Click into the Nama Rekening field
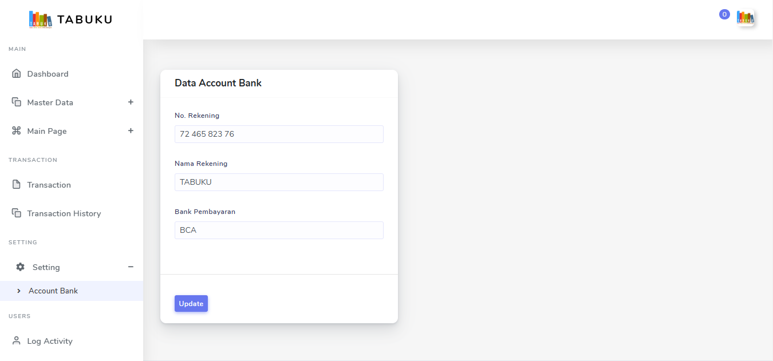 pyautogui.click(x=279, y=182)
